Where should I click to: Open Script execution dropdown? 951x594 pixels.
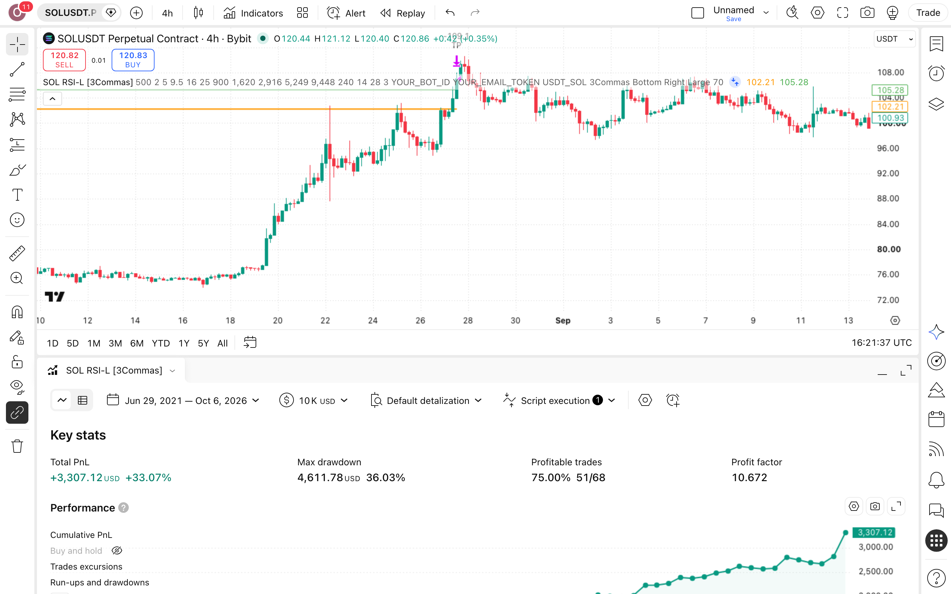point(560,400)
